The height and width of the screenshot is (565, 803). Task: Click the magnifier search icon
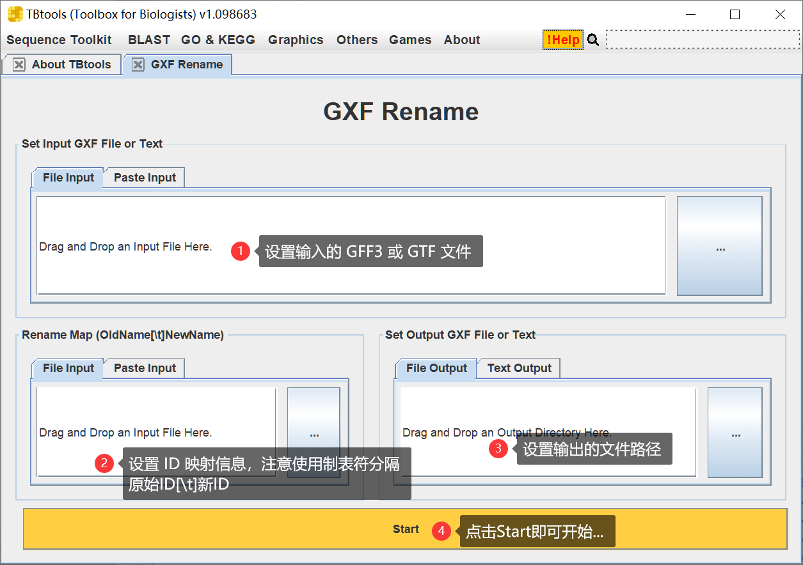(593, 40)
